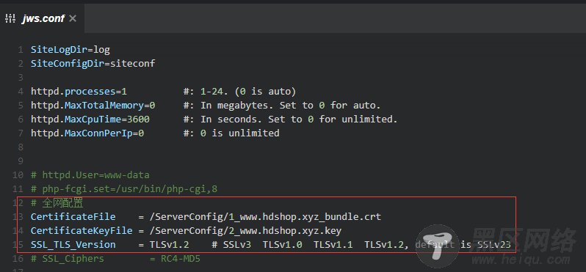The image size is (586, 272).
Task: Click the SSLv3 option in the comment
Action: pyautogui.click(x=237, y=245)
